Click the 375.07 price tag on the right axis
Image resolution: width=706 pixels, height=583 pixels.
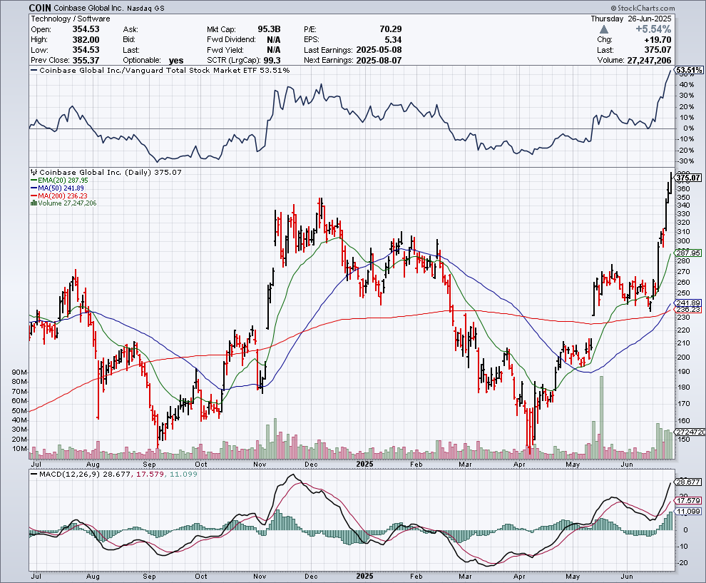click(688, 178)
